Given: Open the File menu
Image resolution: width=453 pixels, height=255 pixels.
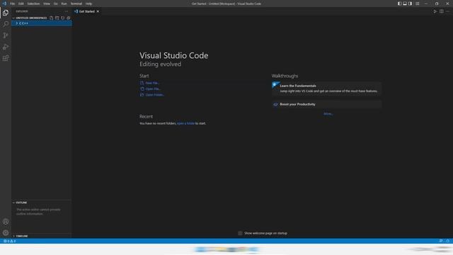Looking at the screenshot, I should click(x=13, y=4).
